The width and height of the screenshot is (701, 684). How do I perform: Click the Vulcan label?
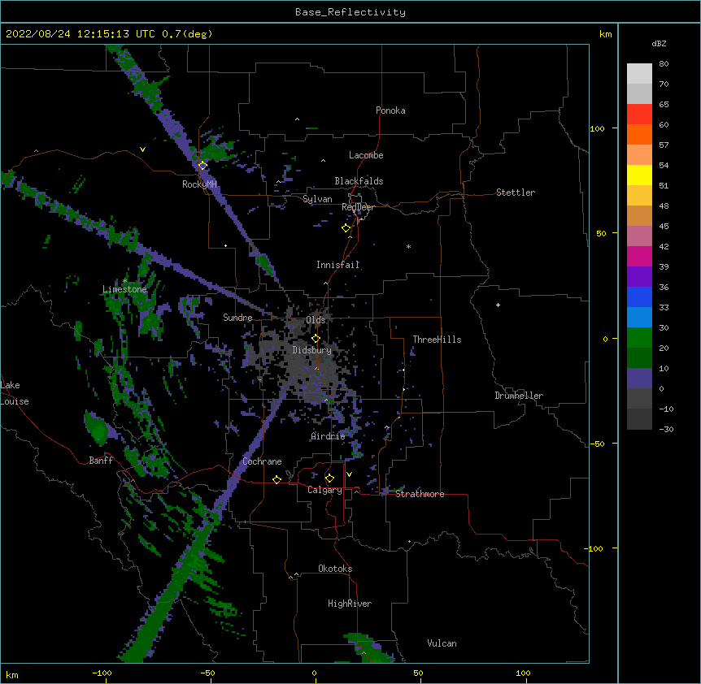442,643
